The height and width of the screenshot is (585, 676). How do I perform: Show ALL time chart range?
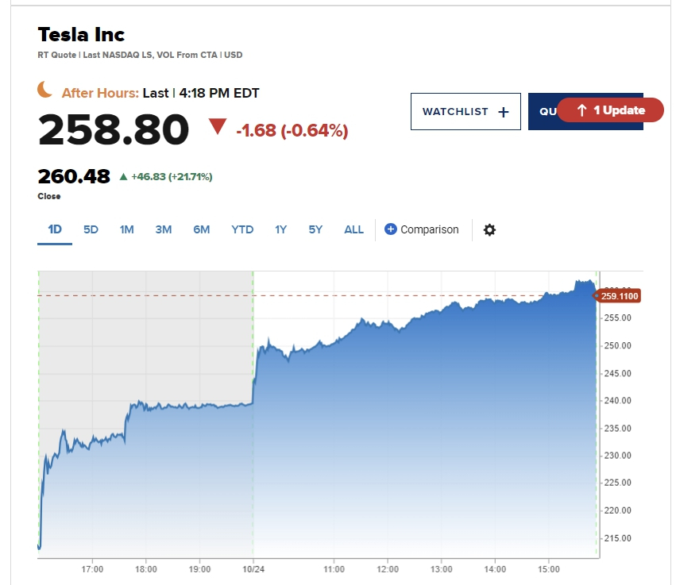pyautogui.click(x=353, y=229)
